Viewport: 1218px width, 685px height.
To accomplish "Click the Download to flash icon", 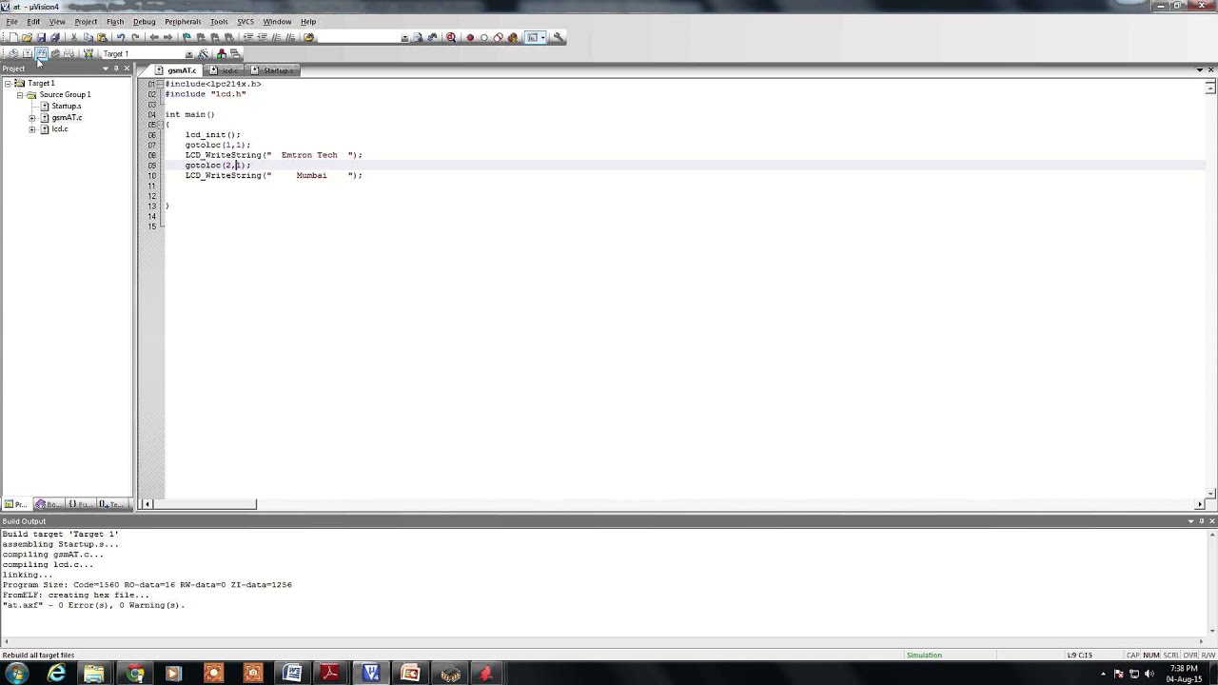I will point(88,53).
